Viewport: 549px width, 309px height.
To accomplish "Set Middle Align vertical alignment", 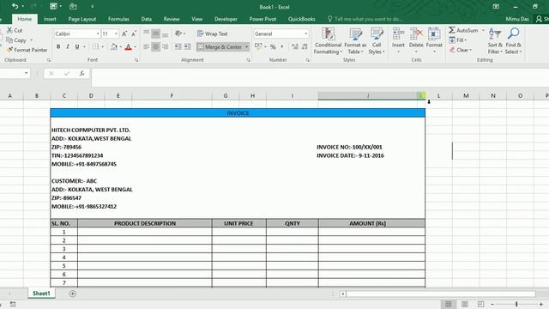I will point(155,33).
